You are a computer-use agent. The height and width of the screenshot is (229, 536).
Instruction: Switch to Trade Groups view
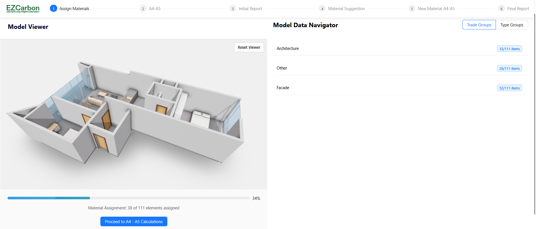point(479,25)
